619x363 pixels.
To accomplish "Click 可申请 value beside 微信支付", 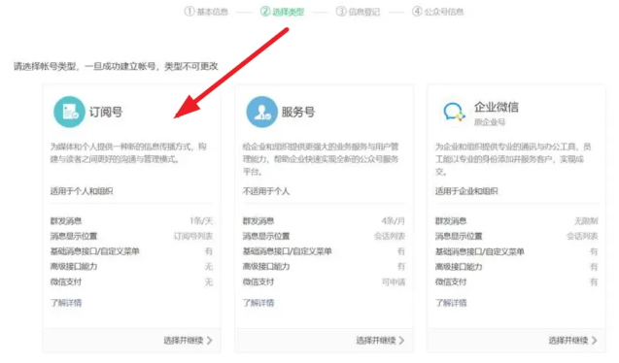I will click(394, 281).
